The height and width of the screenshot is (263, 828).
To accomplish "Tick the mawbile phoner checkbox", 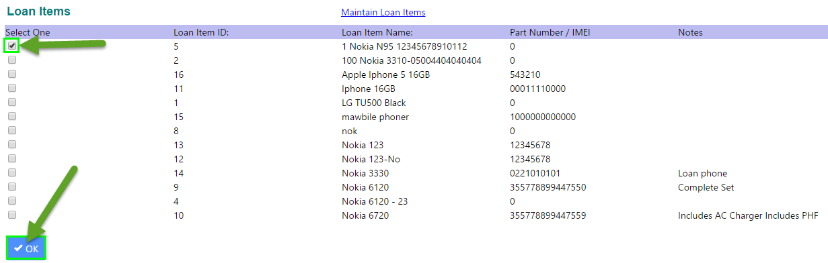I will pyautogui.click(x=12, y=116).
